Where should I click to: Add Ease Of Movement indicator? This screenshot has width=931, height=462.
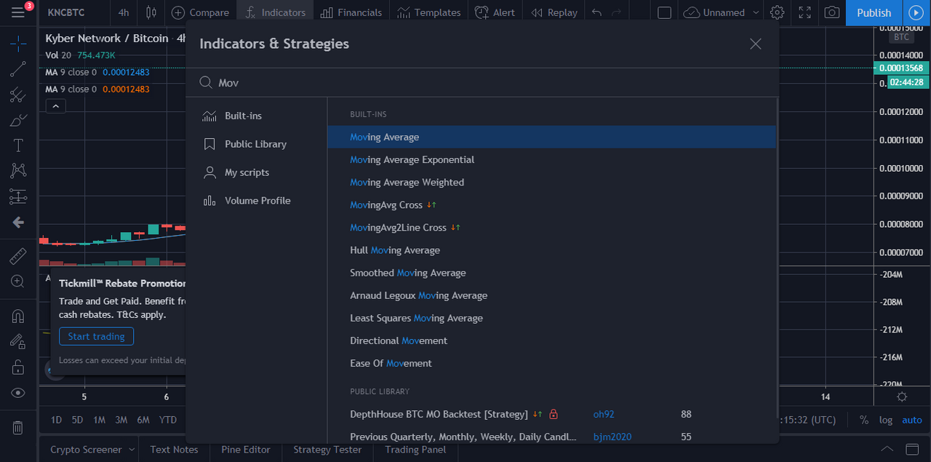coord(551,363)
